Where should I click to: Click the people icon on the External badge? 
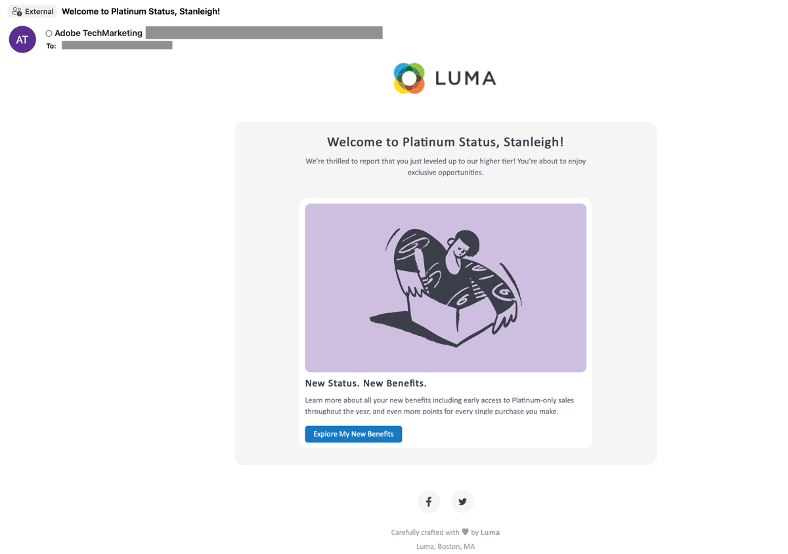pos(15,11)
